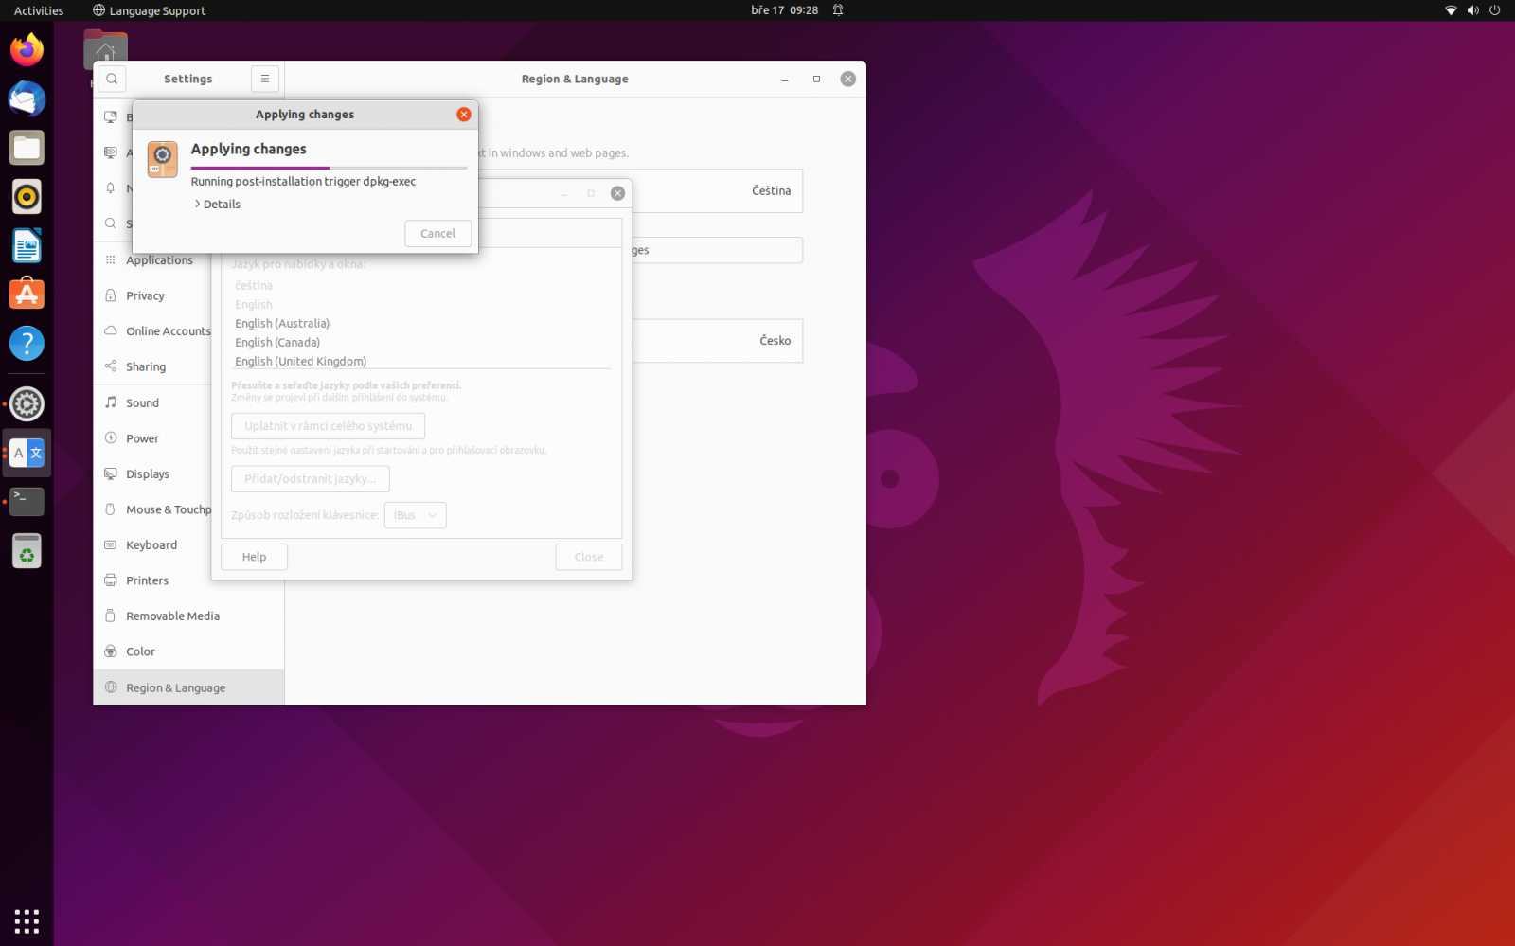
Task: Launch LibreOffice Writer from the dock
Action: pyautogui.click(x=27, y=245)
